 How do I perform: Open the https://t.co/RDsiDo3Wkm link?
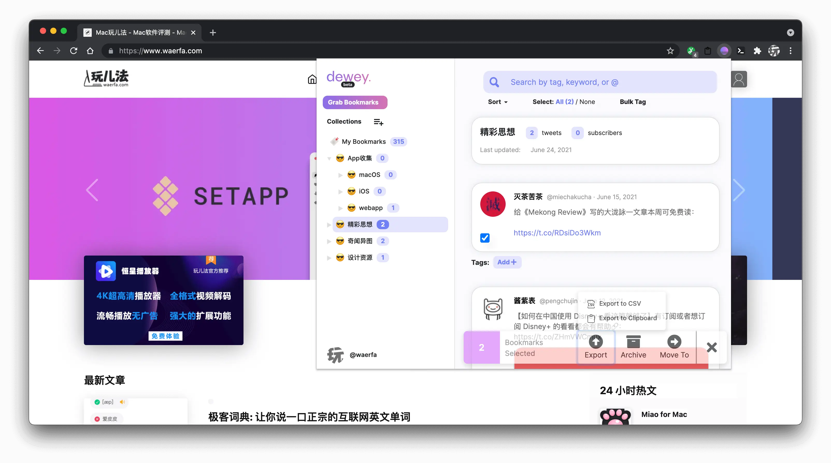[557, 233]
